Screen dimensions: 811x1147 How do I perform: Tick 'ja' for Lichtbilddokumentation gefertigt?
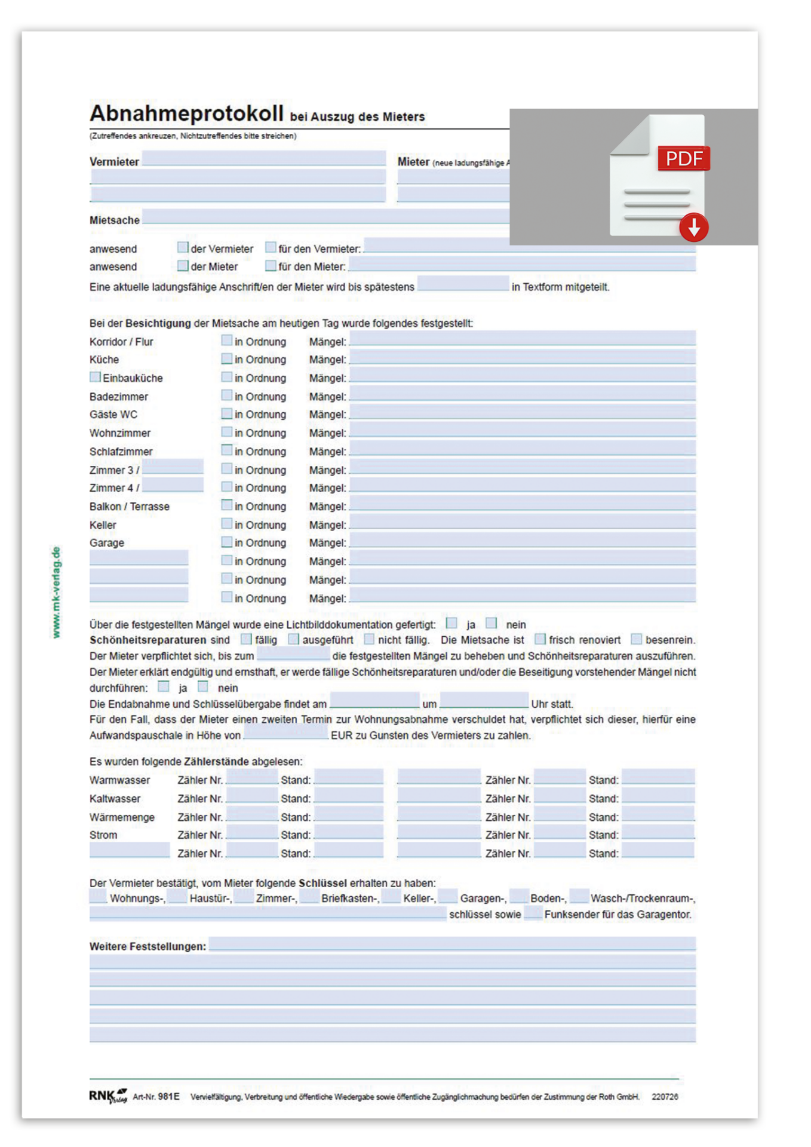451,623
